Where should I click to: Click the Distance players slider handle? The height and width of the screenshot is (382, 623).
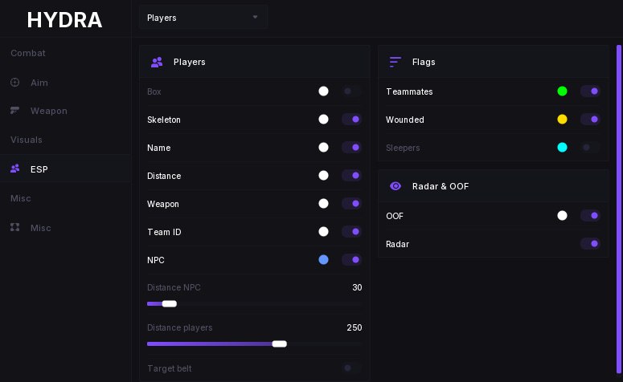point(279,344)
